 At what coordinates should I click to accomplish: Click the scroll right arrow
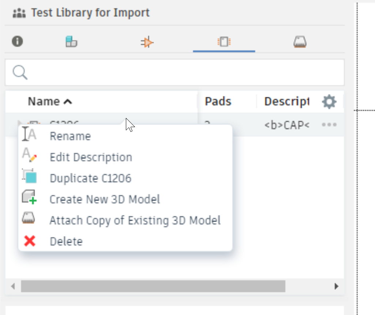[x=337, y=286]
